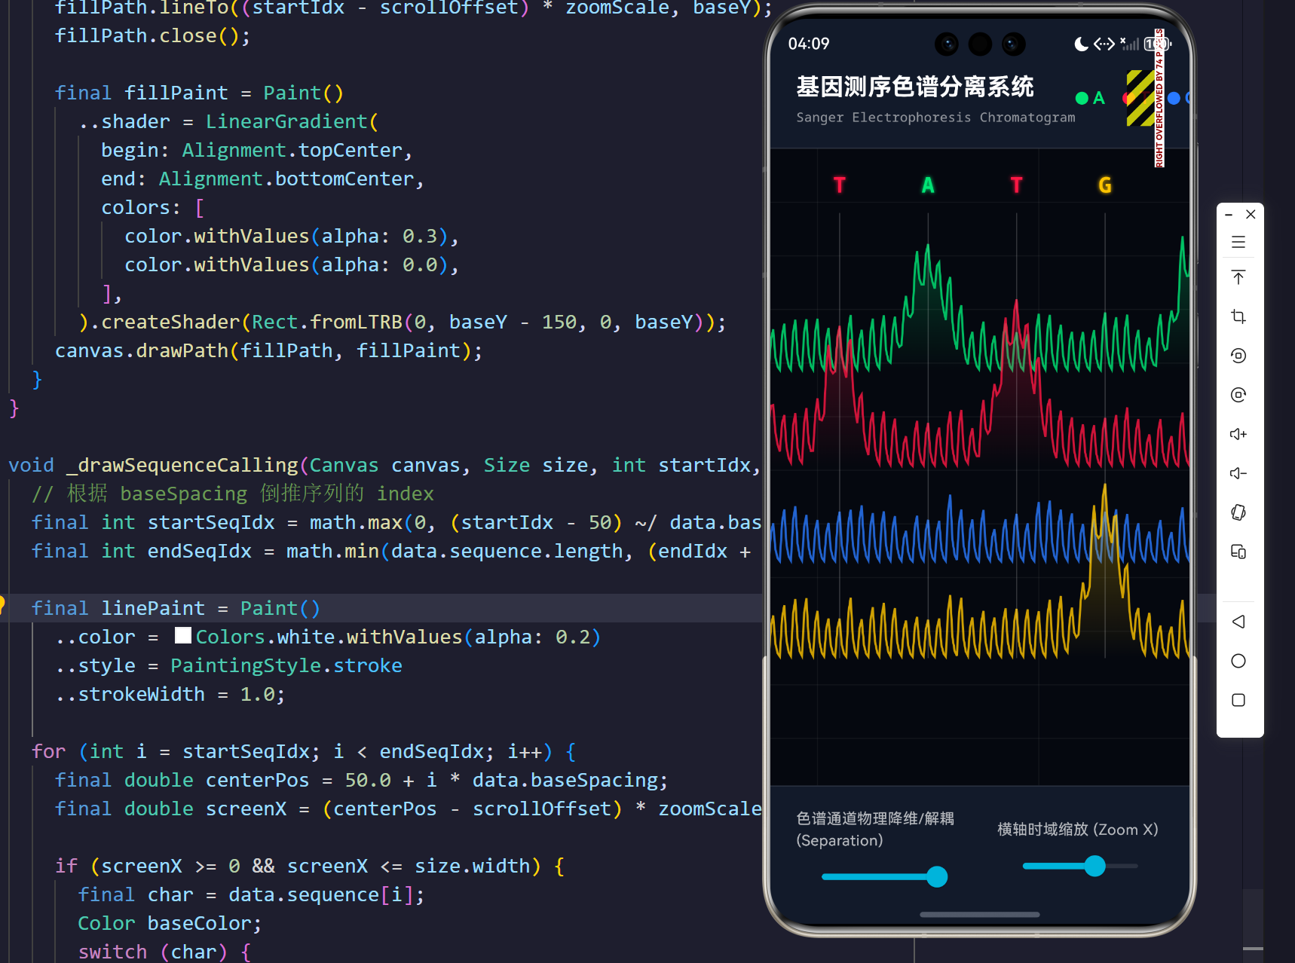Adjust the Separation slider thumb

(x=937, y=876)
